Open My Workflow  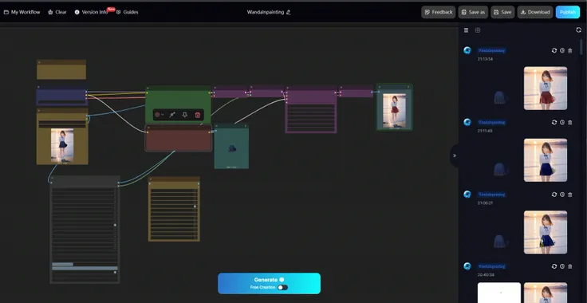22,12
